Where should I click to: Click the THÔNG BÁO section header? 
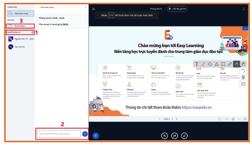(12, 7)
